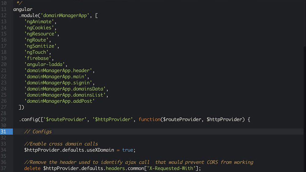The width and height of the screenshot is (306, 172).
Task: Click the true value on line 34
Action: [128, 150]
